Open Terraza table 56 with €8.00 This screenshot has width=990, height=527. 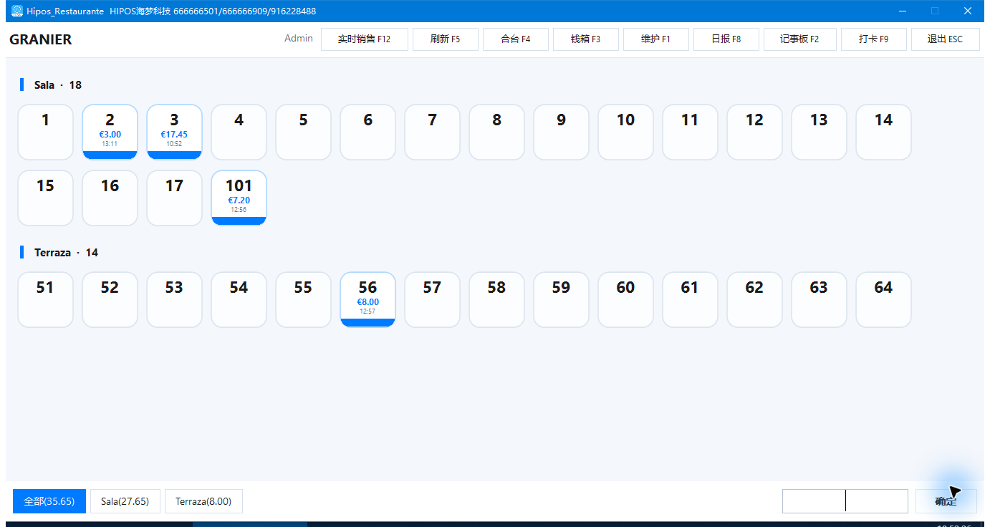pos(368,299)
